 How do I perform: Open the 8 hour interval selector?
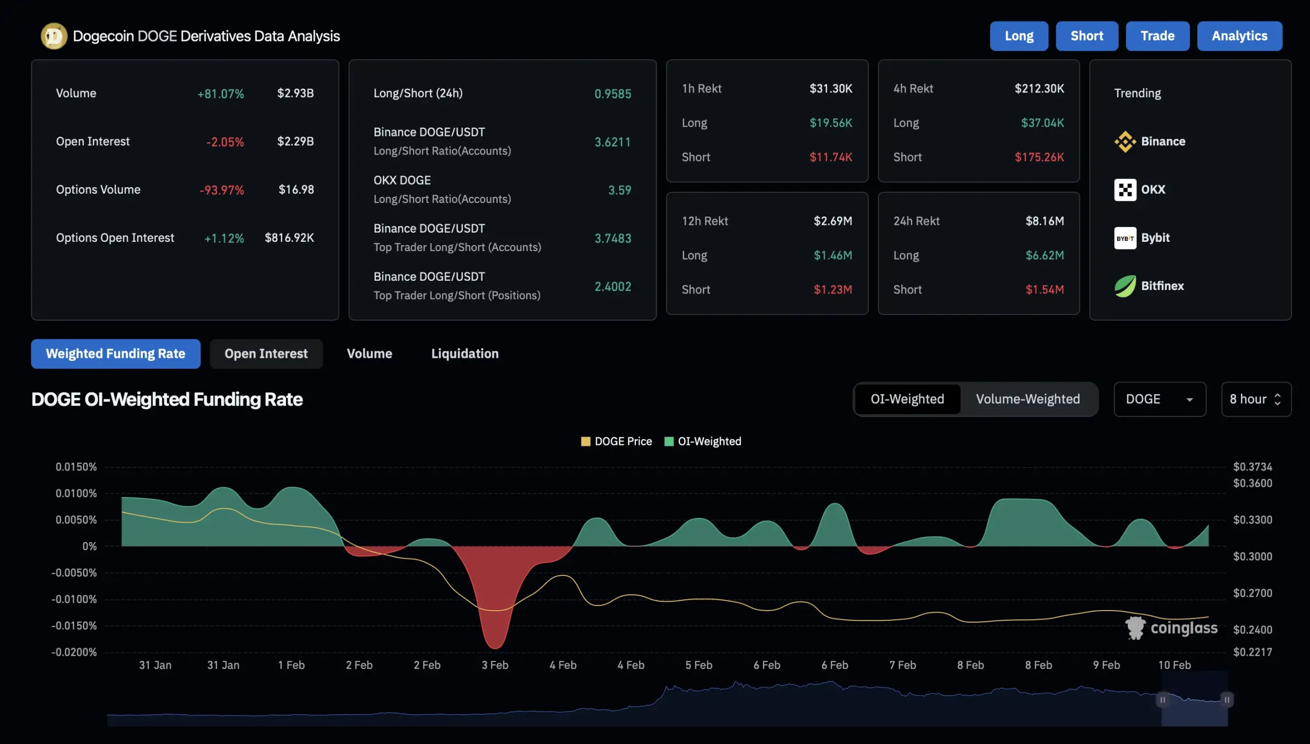1256,399
